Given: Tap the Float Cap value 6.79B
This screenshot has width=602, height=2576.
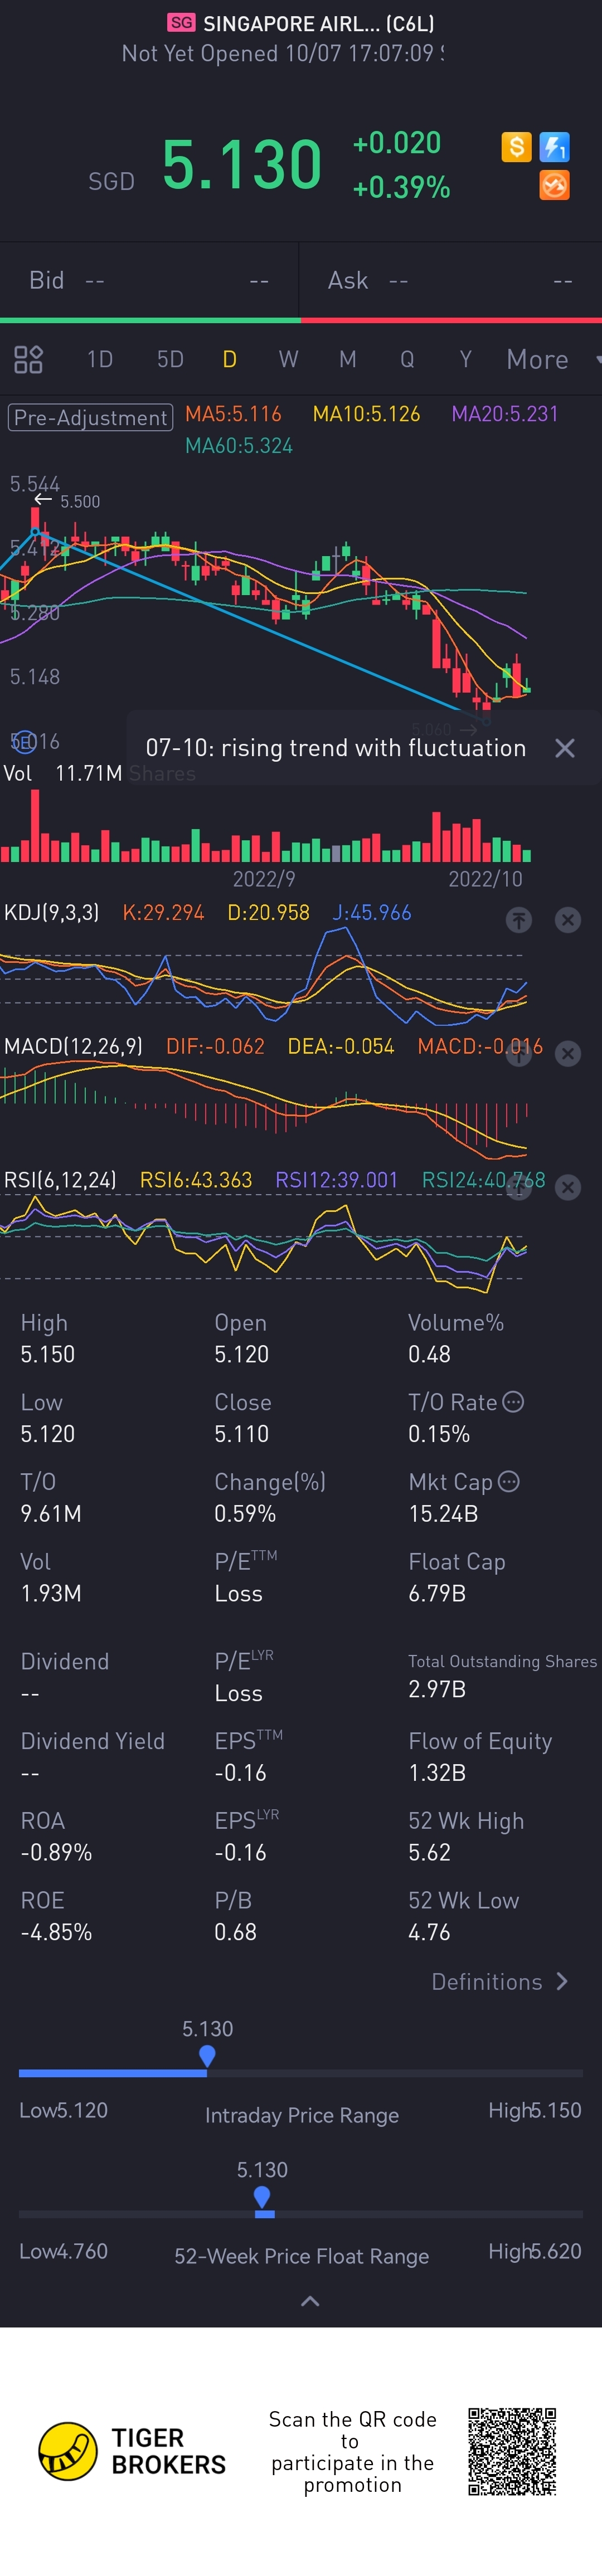Looking at the screenshot, I should click(x=437, y=1593).
